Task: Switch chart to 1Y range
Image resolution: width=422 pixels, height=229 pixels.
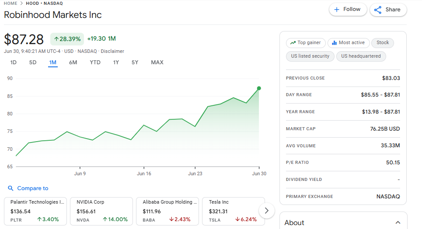Action: 116,62
